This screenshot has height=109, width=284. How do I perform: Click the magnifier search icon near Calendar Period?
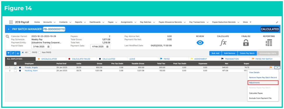tap(8, 37)
